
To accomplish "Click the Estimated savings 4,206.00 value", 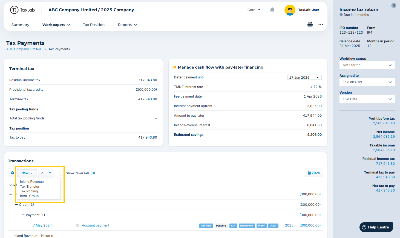I will (x=314, y=135).
